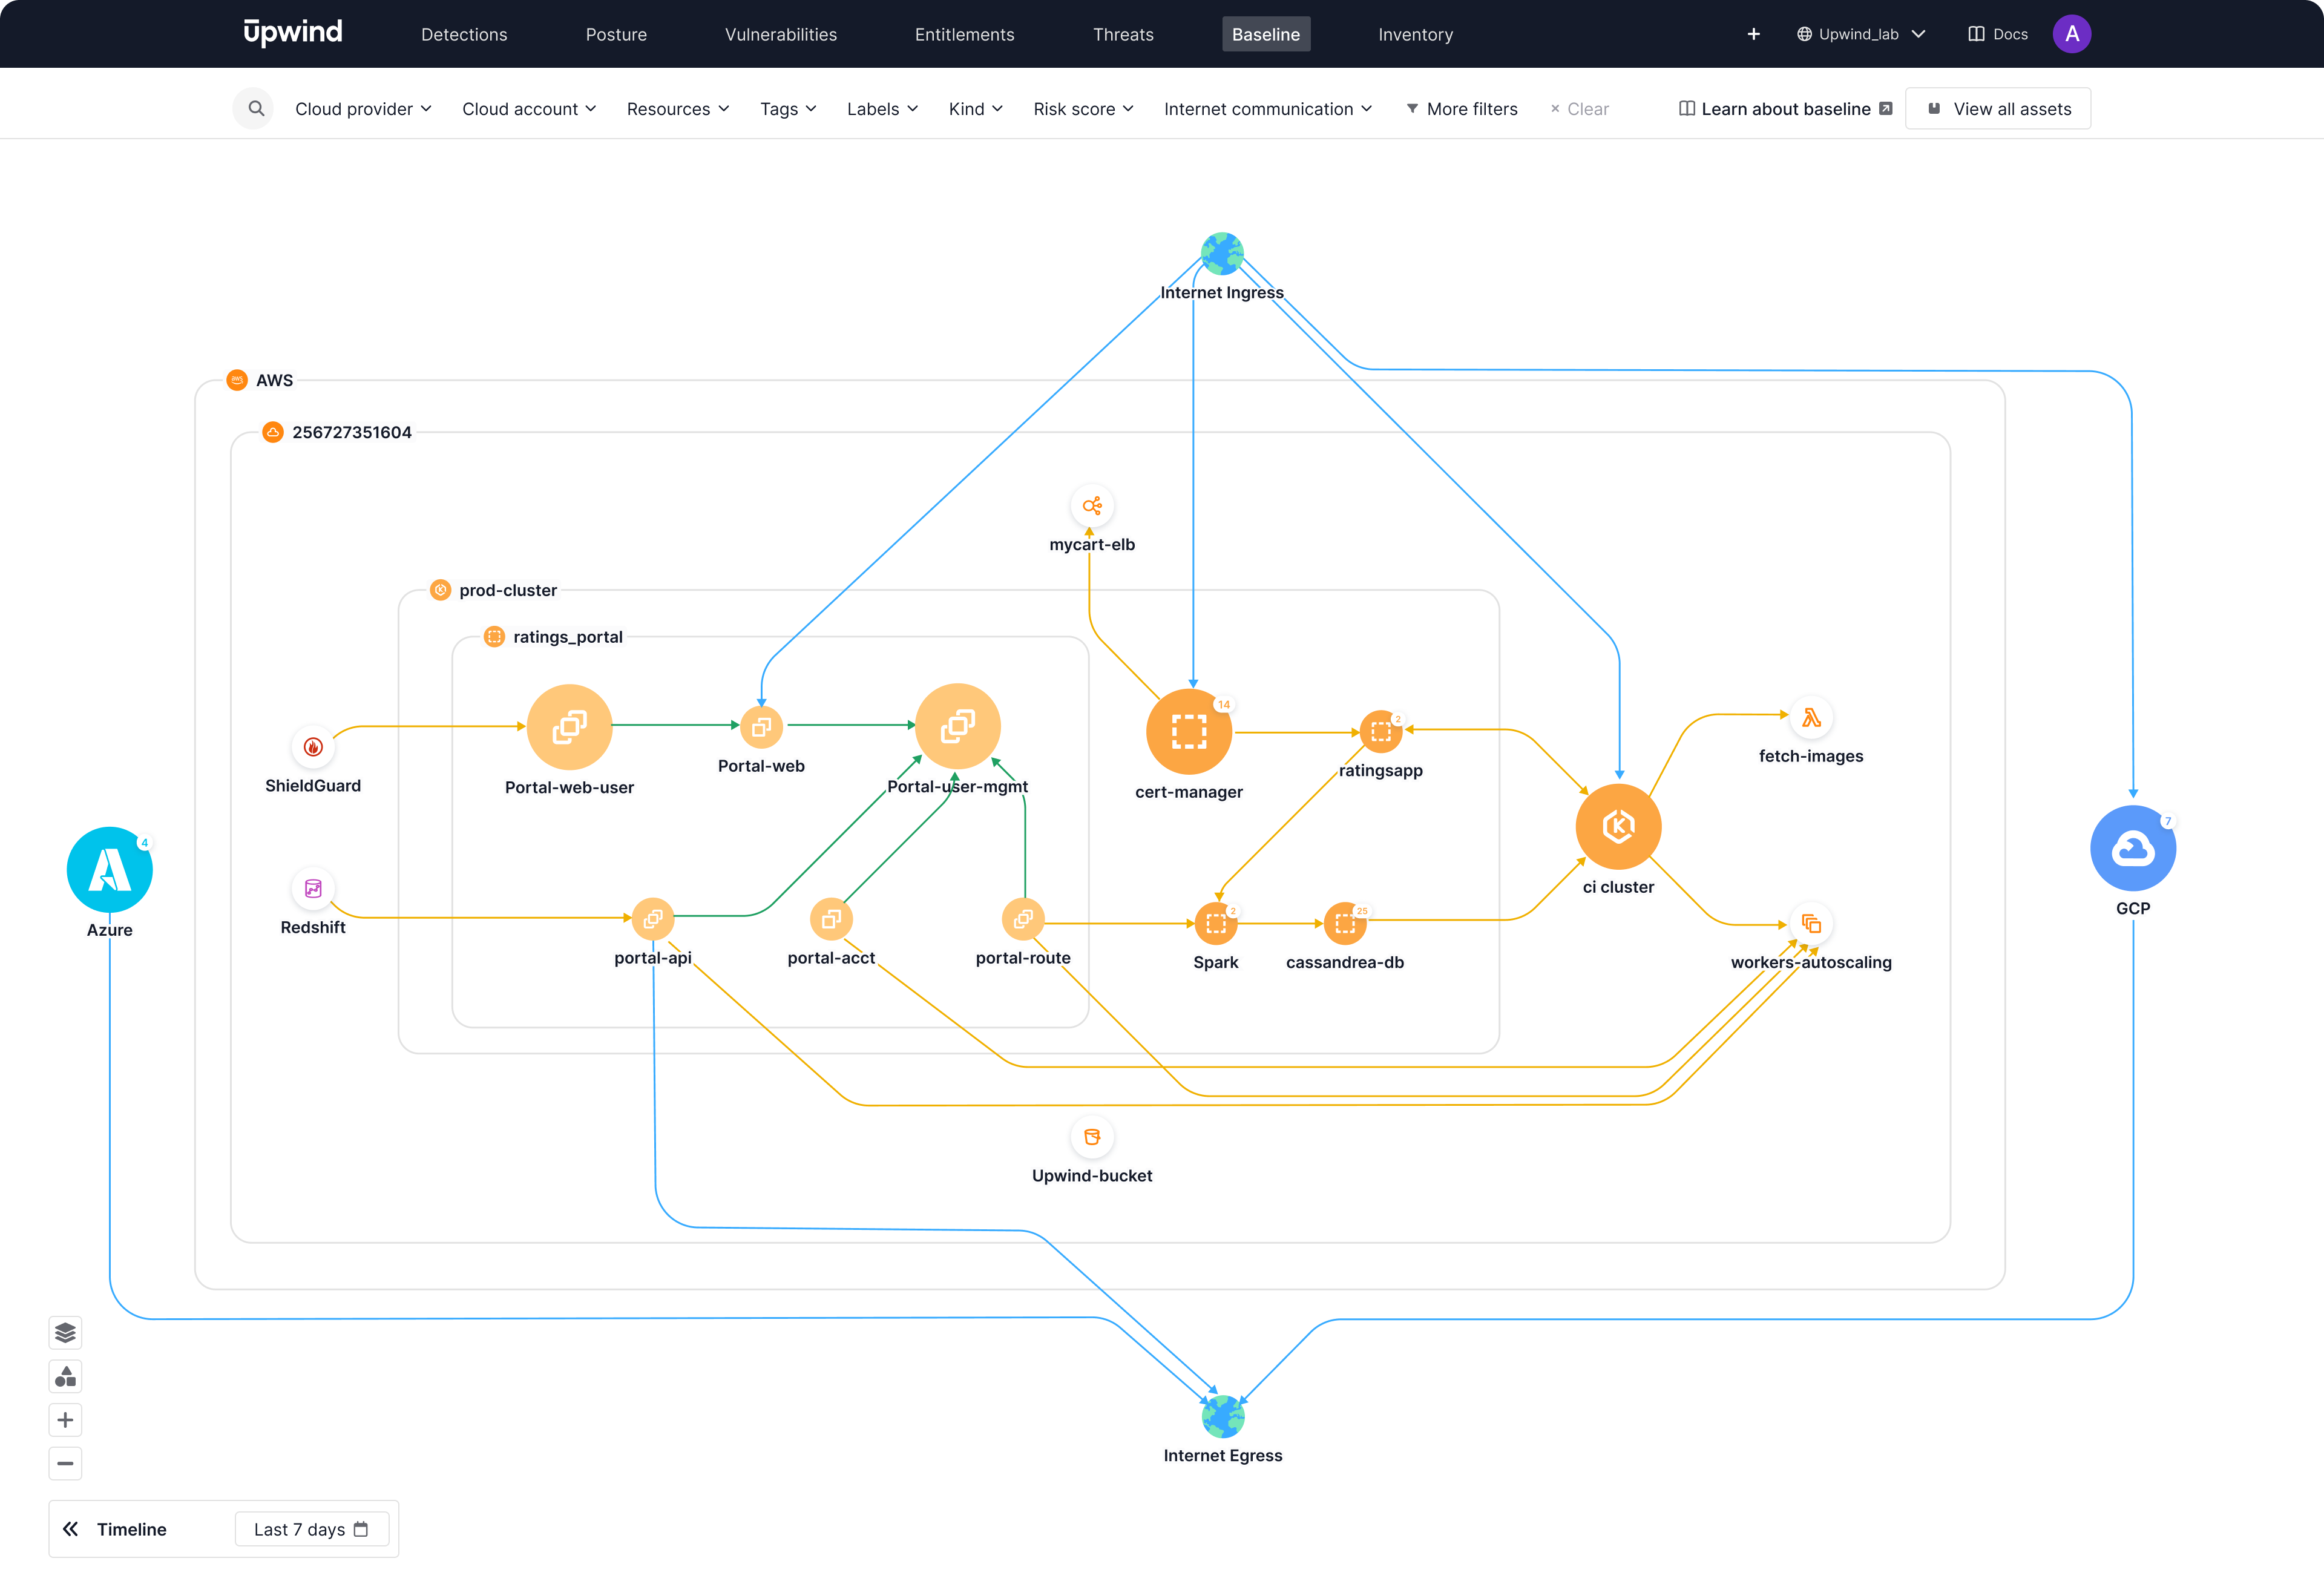
Task: Expand the Cloud account filter
Action: pyautogui.click(x=529, y=108)
